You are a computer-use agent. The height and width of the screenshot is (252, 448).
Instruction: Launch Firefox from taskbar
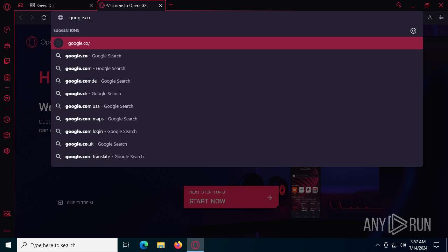point(178,245)
